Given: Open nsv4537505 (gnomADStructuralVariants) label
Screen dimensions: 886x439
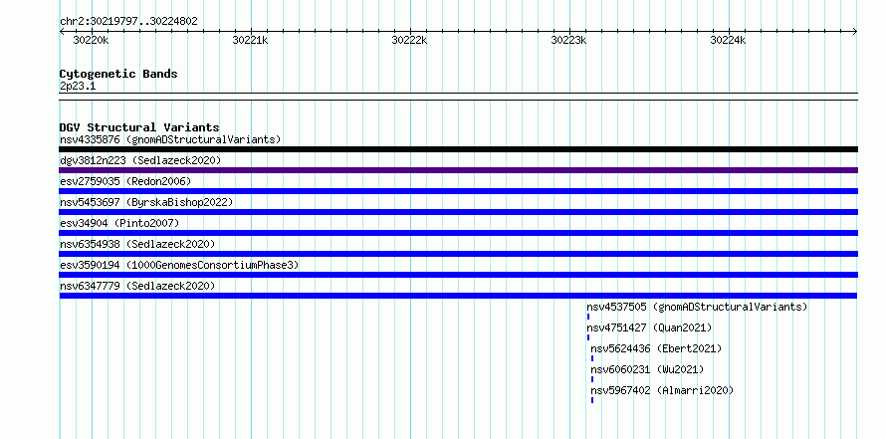Looking at the screenshot, I should (x=697, y=307).
